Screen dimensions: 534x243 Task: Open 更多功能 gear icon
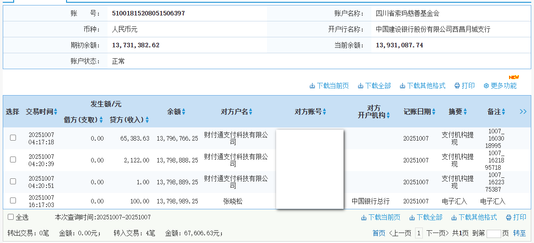click(486, 86)
